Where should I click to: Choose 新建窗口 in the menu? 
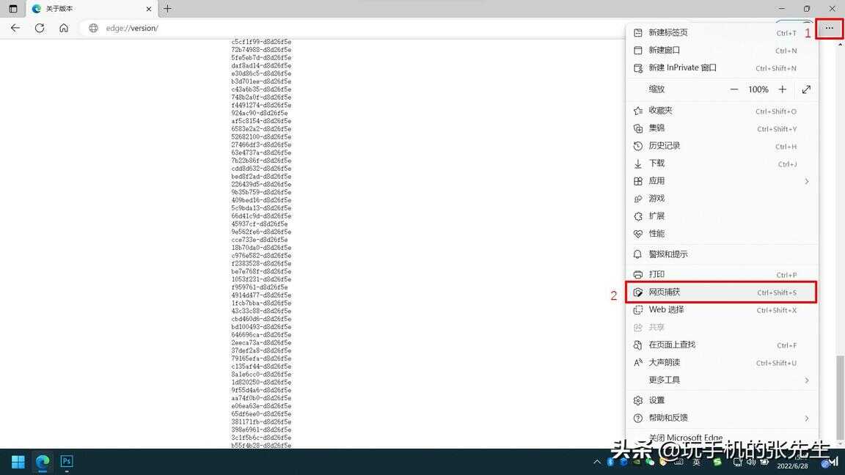tap(721, 50)
